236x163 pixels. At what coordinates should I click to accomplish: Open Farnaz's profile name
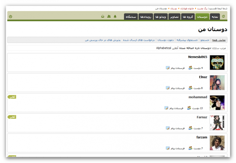pyautogui.click(x=202, y=117)
